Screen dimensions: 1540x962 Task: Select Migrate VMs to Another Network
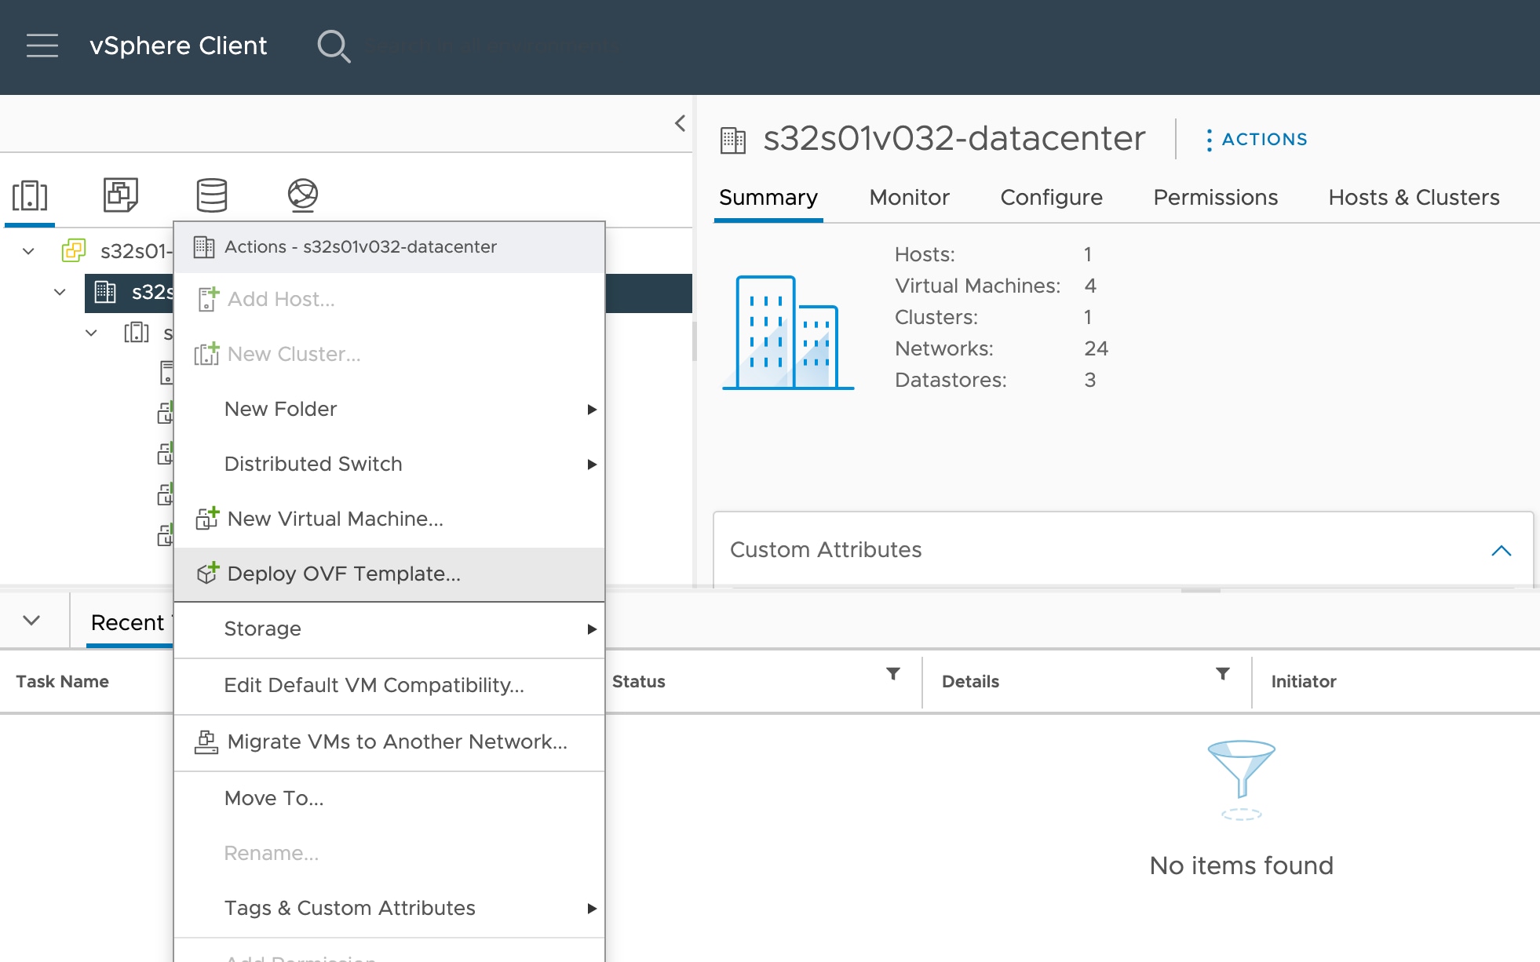(389, 742)
